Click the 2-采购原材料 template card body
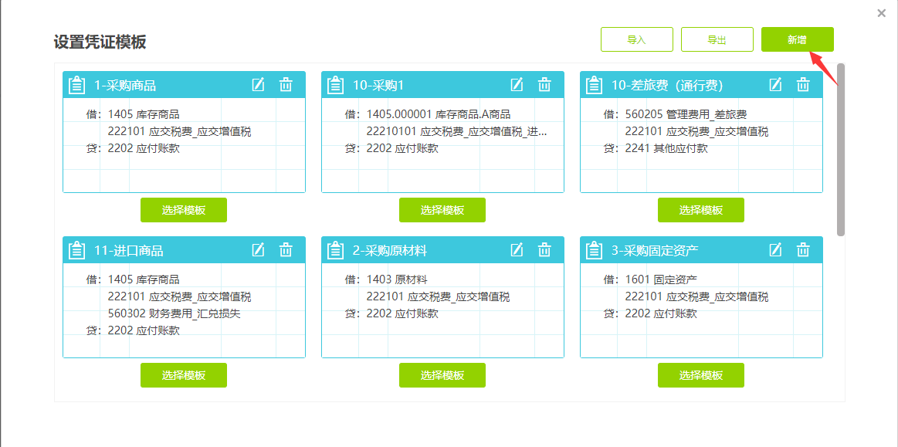Viewport: 898px width, 447px height. (x=442, y=317)
